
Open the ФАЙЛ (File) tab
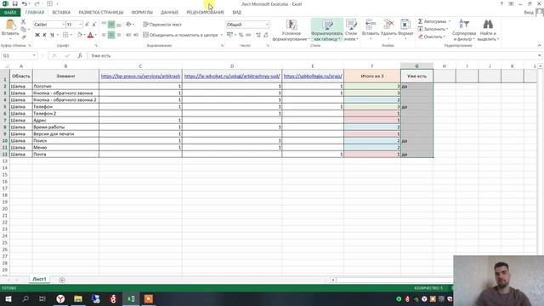click(10, 13)
